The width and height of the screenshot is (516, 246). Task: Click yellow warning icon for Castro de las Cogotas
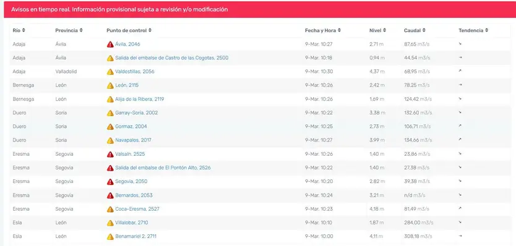(110, 58)
